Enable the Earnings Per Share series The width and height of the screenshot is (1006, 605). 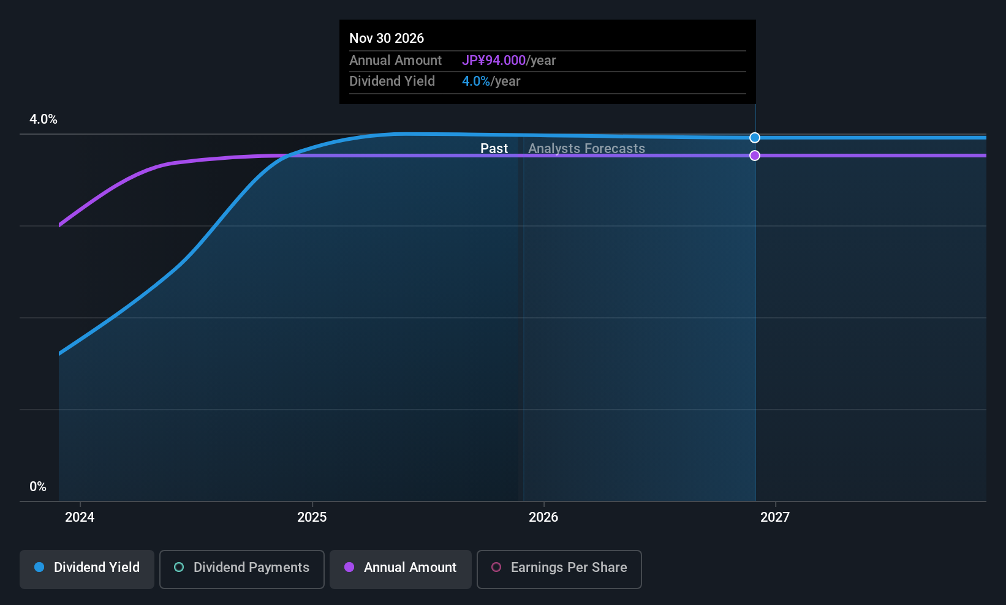559,569
